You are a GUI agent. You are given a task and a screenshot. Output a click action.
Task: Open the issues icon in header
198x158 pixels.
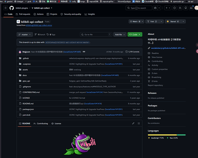click(x=174, y=8)
